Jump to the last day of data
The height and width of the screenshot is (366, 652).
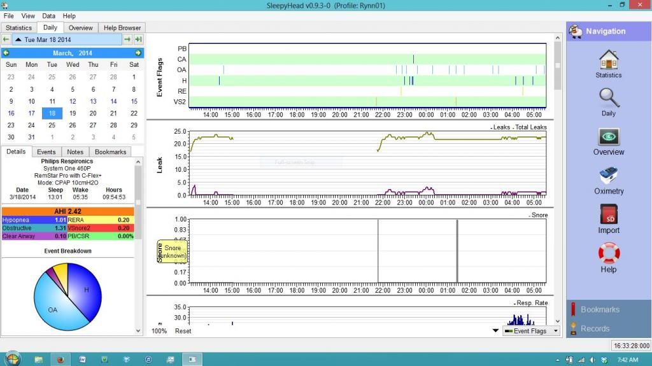(x=138, y=39)
